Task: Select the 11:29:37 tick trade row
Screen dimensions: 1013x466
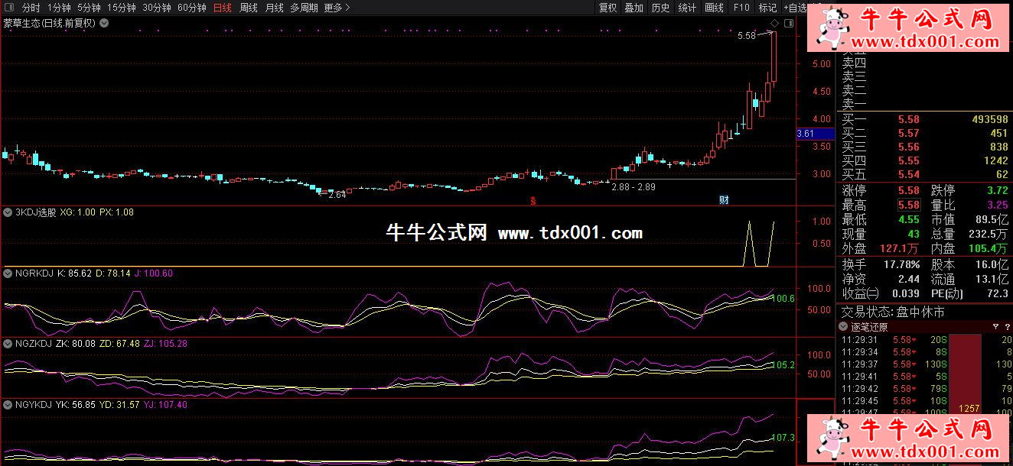Action: point(926,364)
